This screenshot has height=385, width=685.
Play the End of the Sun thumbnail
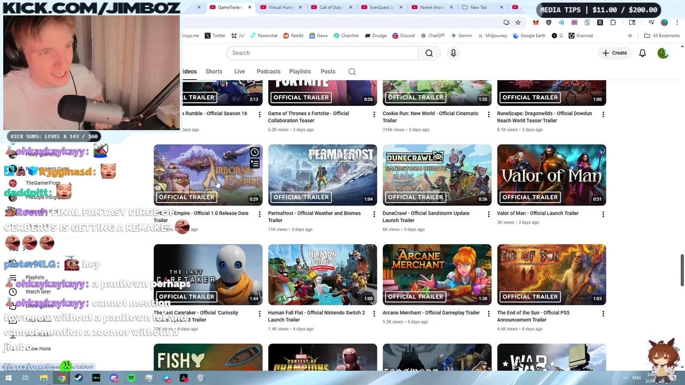point(552,275)
